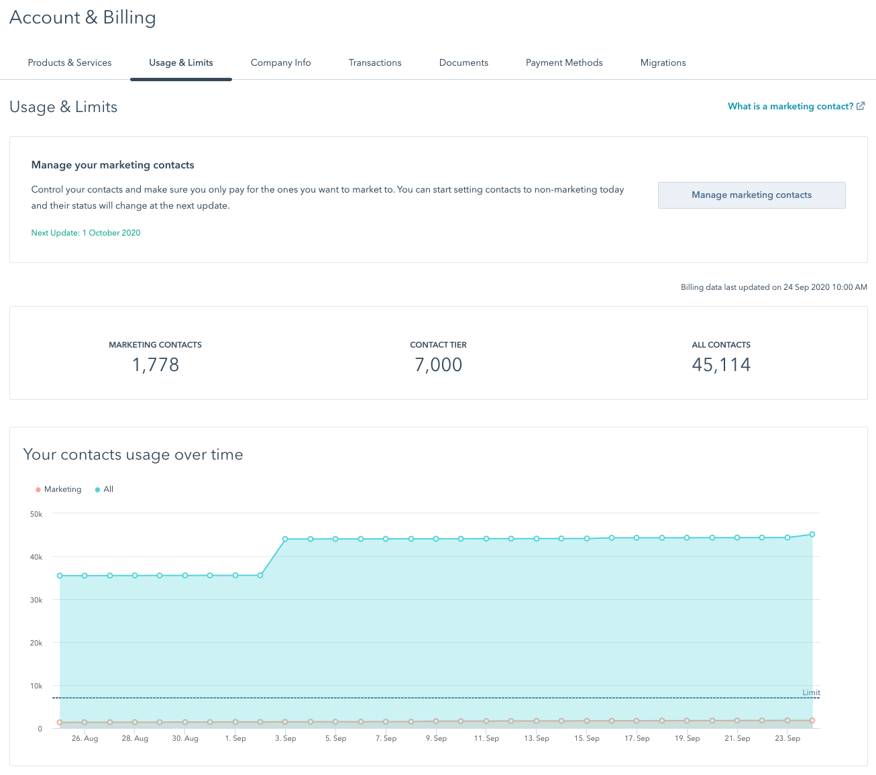The image size is (876, 775).
Task: Click the Manage marketing contacts button
Action: (751, 195)
